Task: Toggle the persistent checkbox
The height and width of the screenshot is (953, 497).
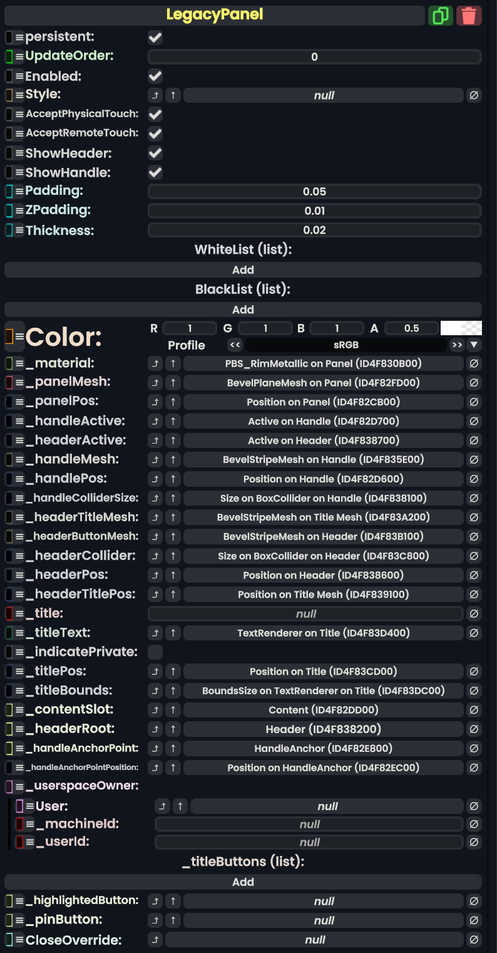Action: tap(155, 38)
